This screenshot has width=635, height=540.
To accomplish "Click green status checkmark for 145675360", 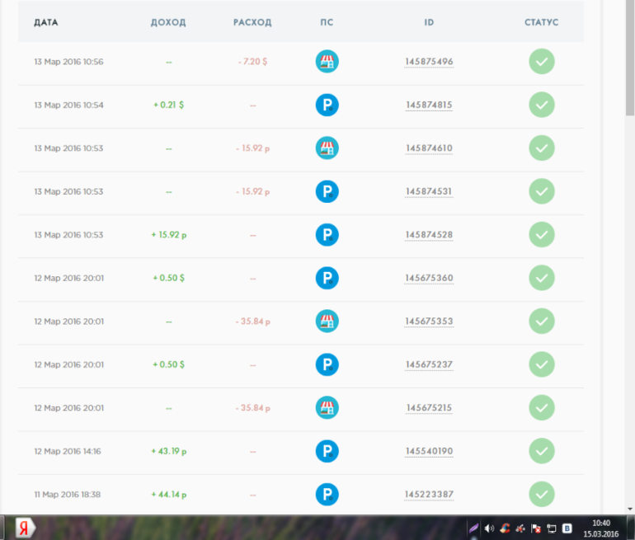I will tap(542, 278).
